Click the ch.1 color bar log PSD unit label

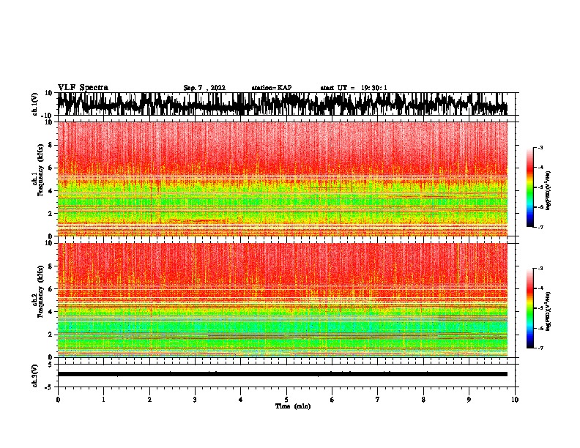[x=549, y=190]
